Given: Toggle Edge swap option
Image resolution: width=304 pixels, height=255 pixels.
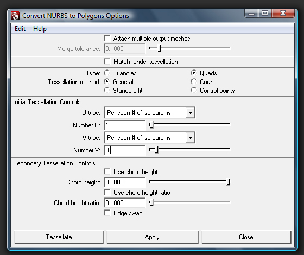Looking at the screenshot, I should (107, 213).
